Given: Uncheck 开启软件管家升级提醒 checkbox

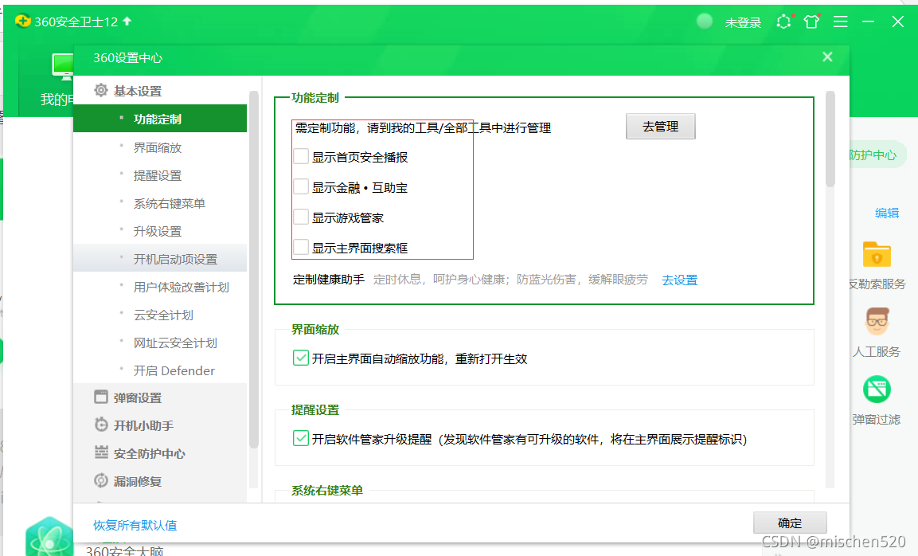Looking at the screenshot, I should point(301,438).
